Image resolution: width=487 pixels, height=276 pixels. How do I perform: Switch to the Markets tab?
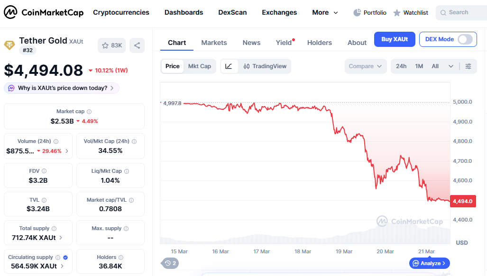[214, 43]
